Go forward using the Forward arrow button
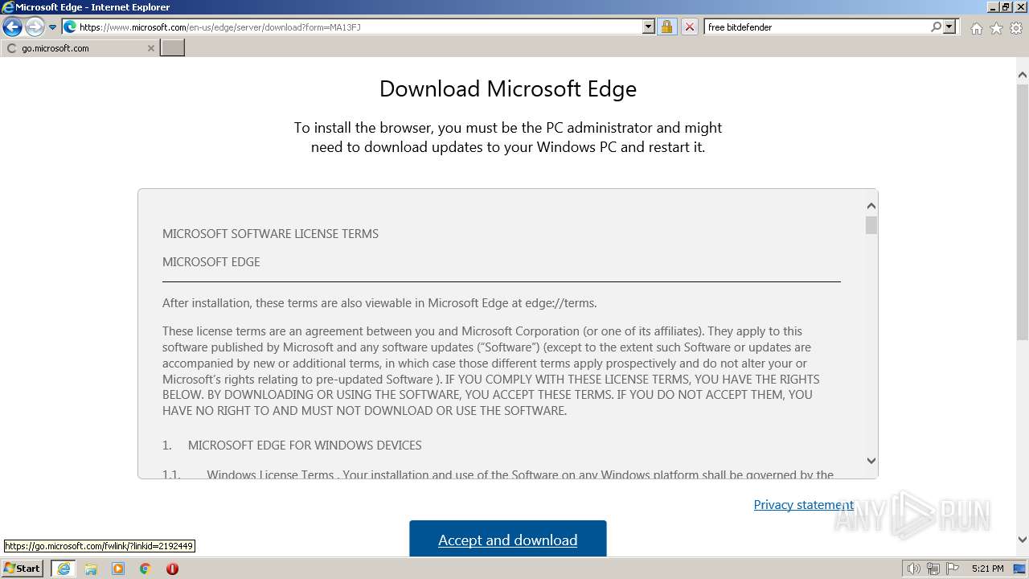Image resolution: width=1029 pixels, height=579 pixels. (35, 27)
